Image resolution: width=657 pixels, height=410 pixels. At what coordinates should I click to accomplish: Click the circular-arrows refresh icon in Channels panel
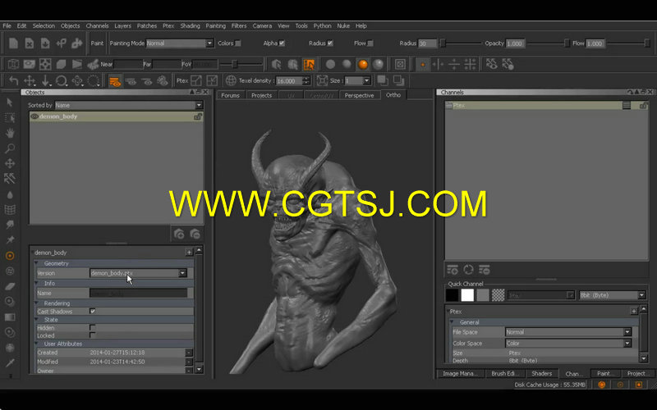point(468,270)
